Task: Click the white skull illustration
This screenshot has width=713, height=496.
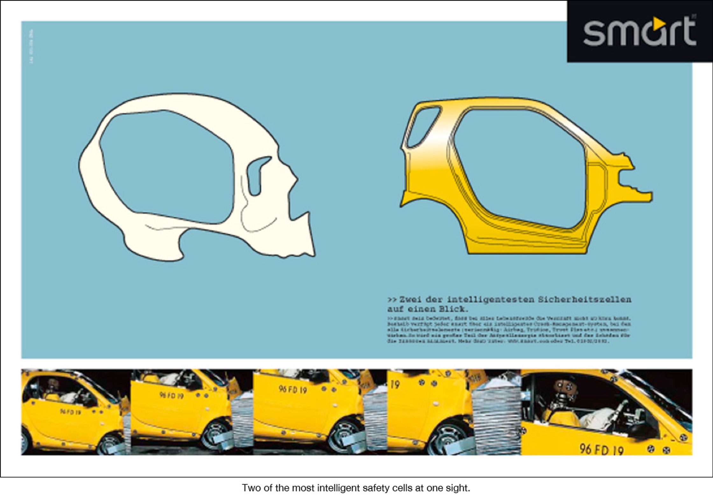Action: pyautogui.click(x=197, y=177)
